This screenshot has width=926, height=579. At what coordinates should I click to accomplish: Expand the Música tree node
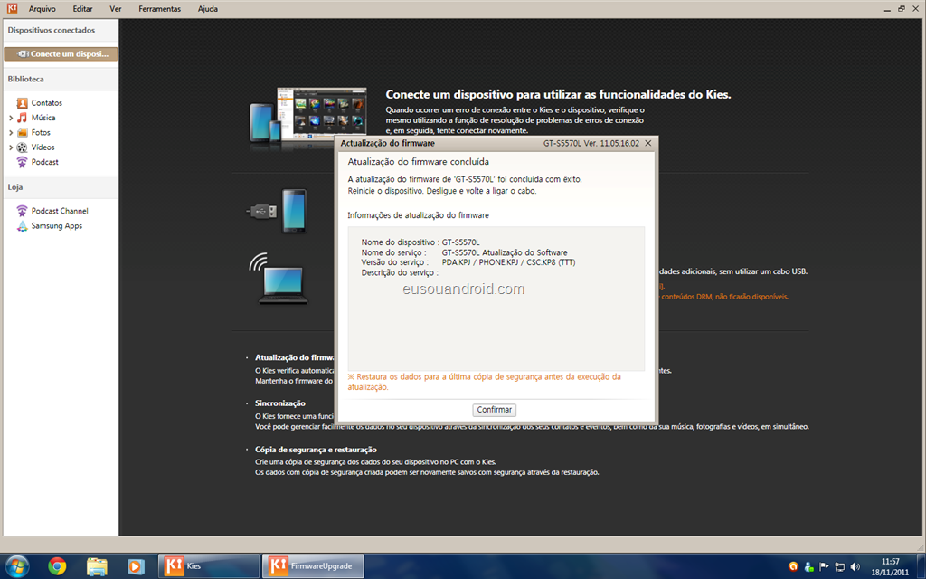[x=11, y=118]
